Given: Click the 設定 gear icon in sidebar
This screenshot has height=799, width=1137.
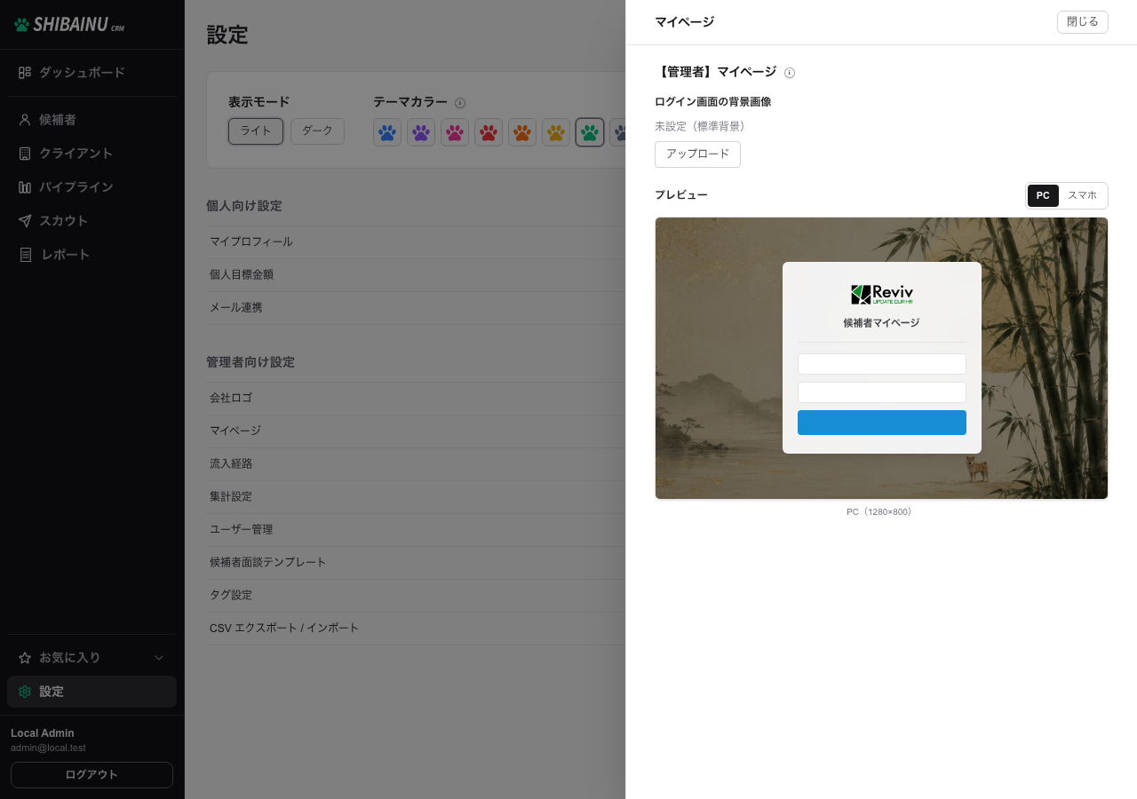Looking at the screenshot, I should click(x=25, y=692).
